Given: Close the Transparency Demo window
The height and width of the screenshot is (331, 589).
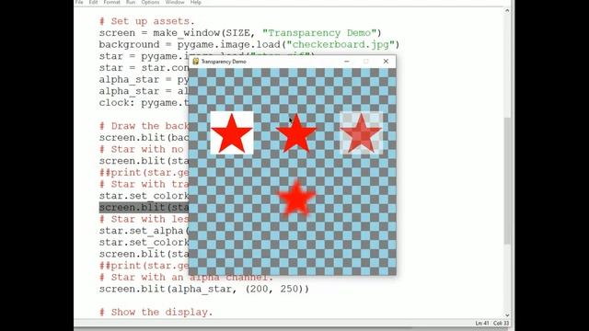Looking at the screenshot, I should [x=386, y=62].
